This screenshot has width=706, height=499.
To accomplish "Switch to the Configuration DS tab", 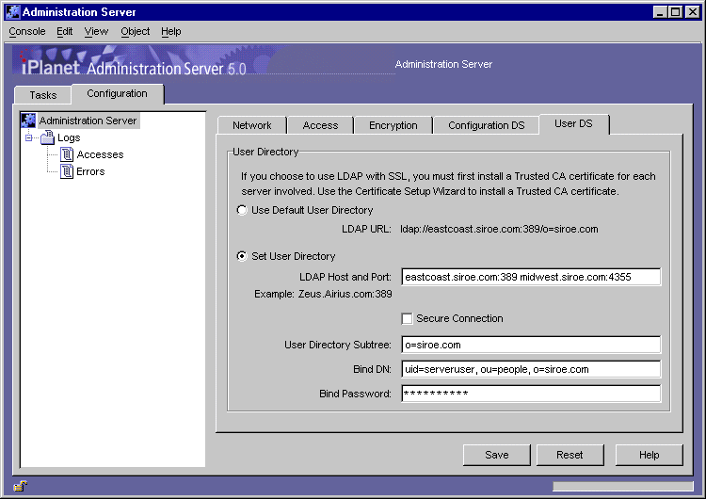I will tap(487, 125).
